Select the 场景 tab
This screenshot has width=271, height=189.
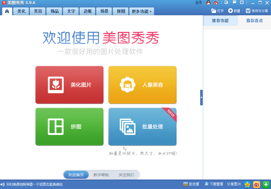pos(104,11)
